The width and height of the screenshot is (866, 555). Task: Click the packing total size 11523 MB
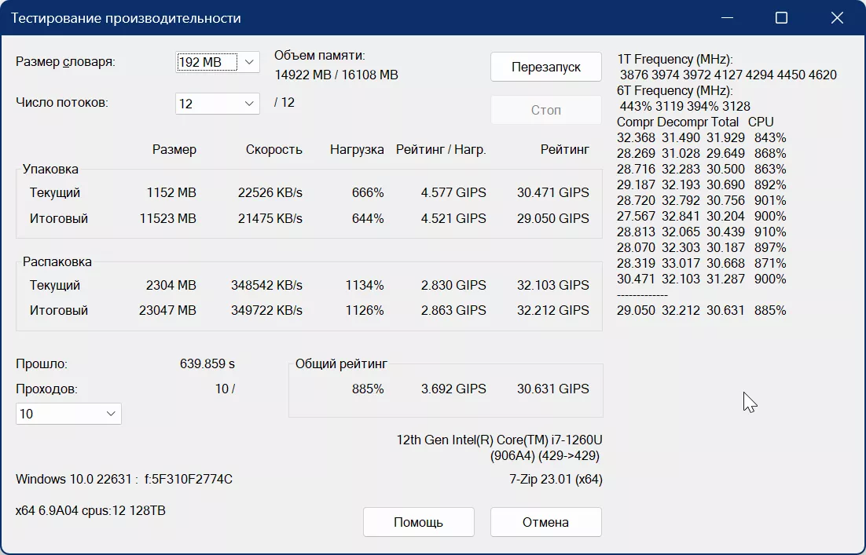pyautogui.click(x=168, y=218)
